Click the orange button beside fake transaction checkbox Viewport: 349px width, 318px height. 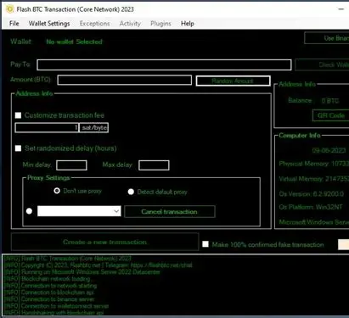click(x=343, y=244)
